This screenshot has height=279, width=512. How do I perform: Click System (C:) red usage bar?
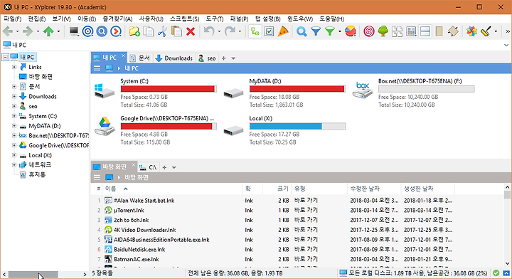(169, 89)
